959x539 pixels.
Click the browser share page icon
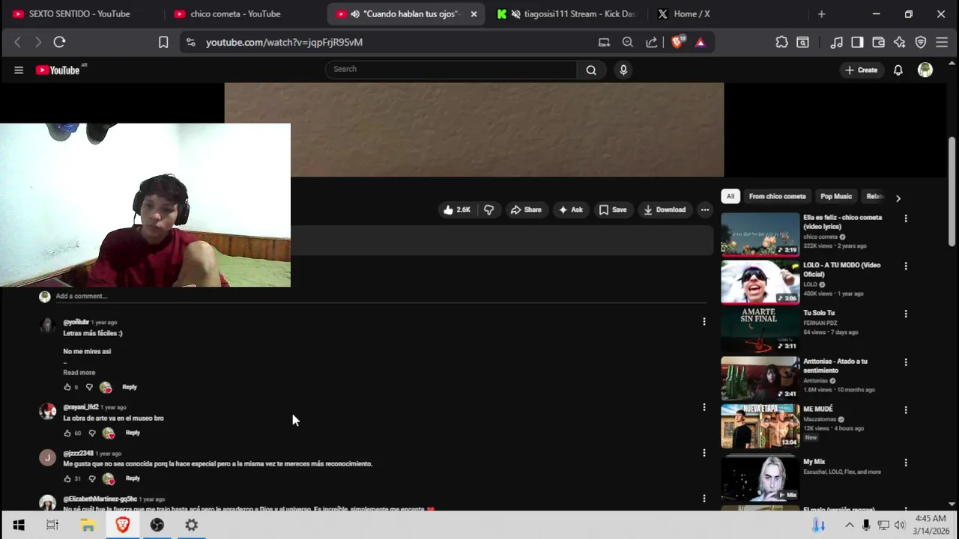coord(652,43)
